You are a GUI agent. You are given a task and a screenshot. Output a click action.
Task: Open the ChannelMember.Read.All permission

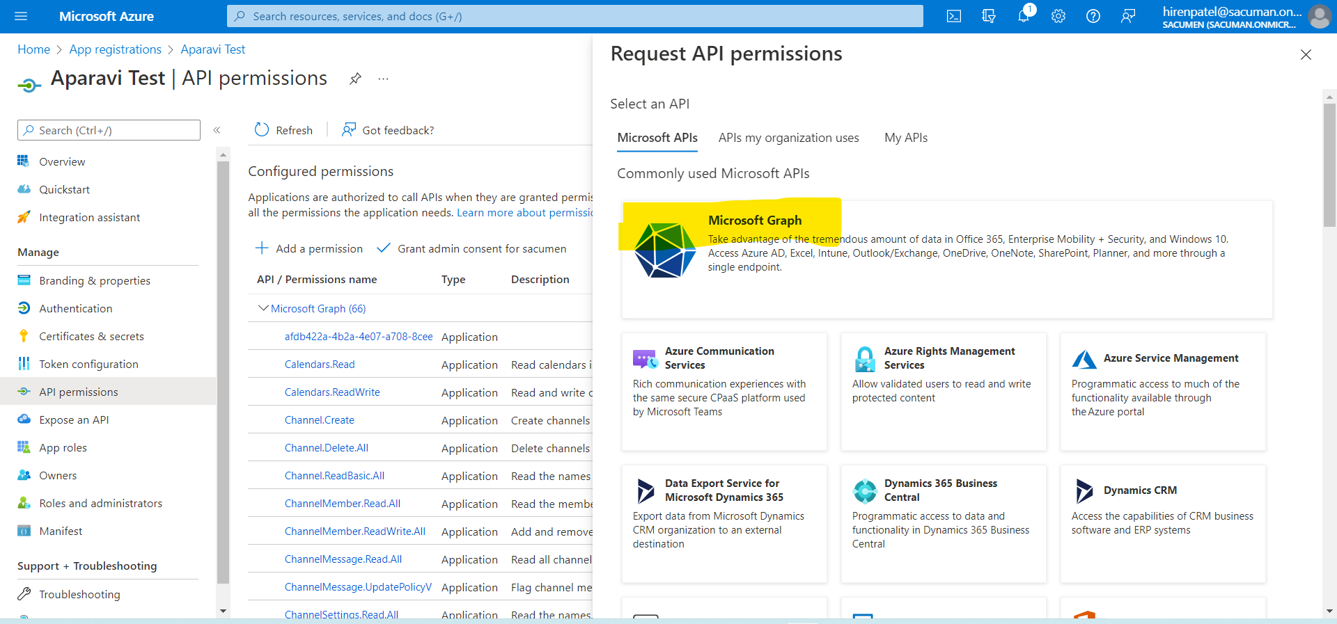(342, 504)
